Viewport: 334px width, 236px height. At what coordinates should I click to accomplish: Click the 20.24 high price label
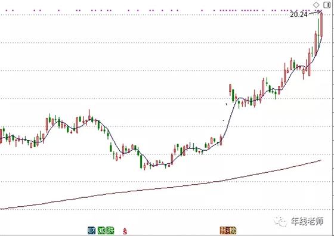tap(299, 14)
